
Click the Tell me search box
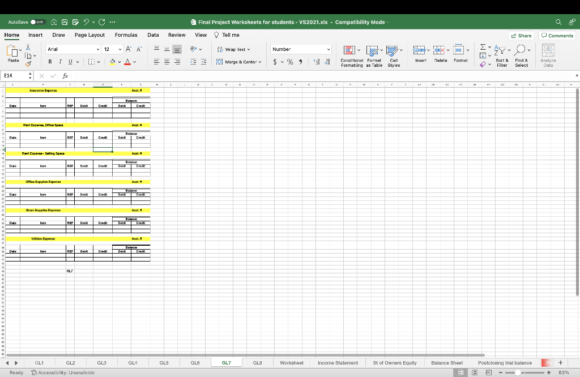coord(227,35)
